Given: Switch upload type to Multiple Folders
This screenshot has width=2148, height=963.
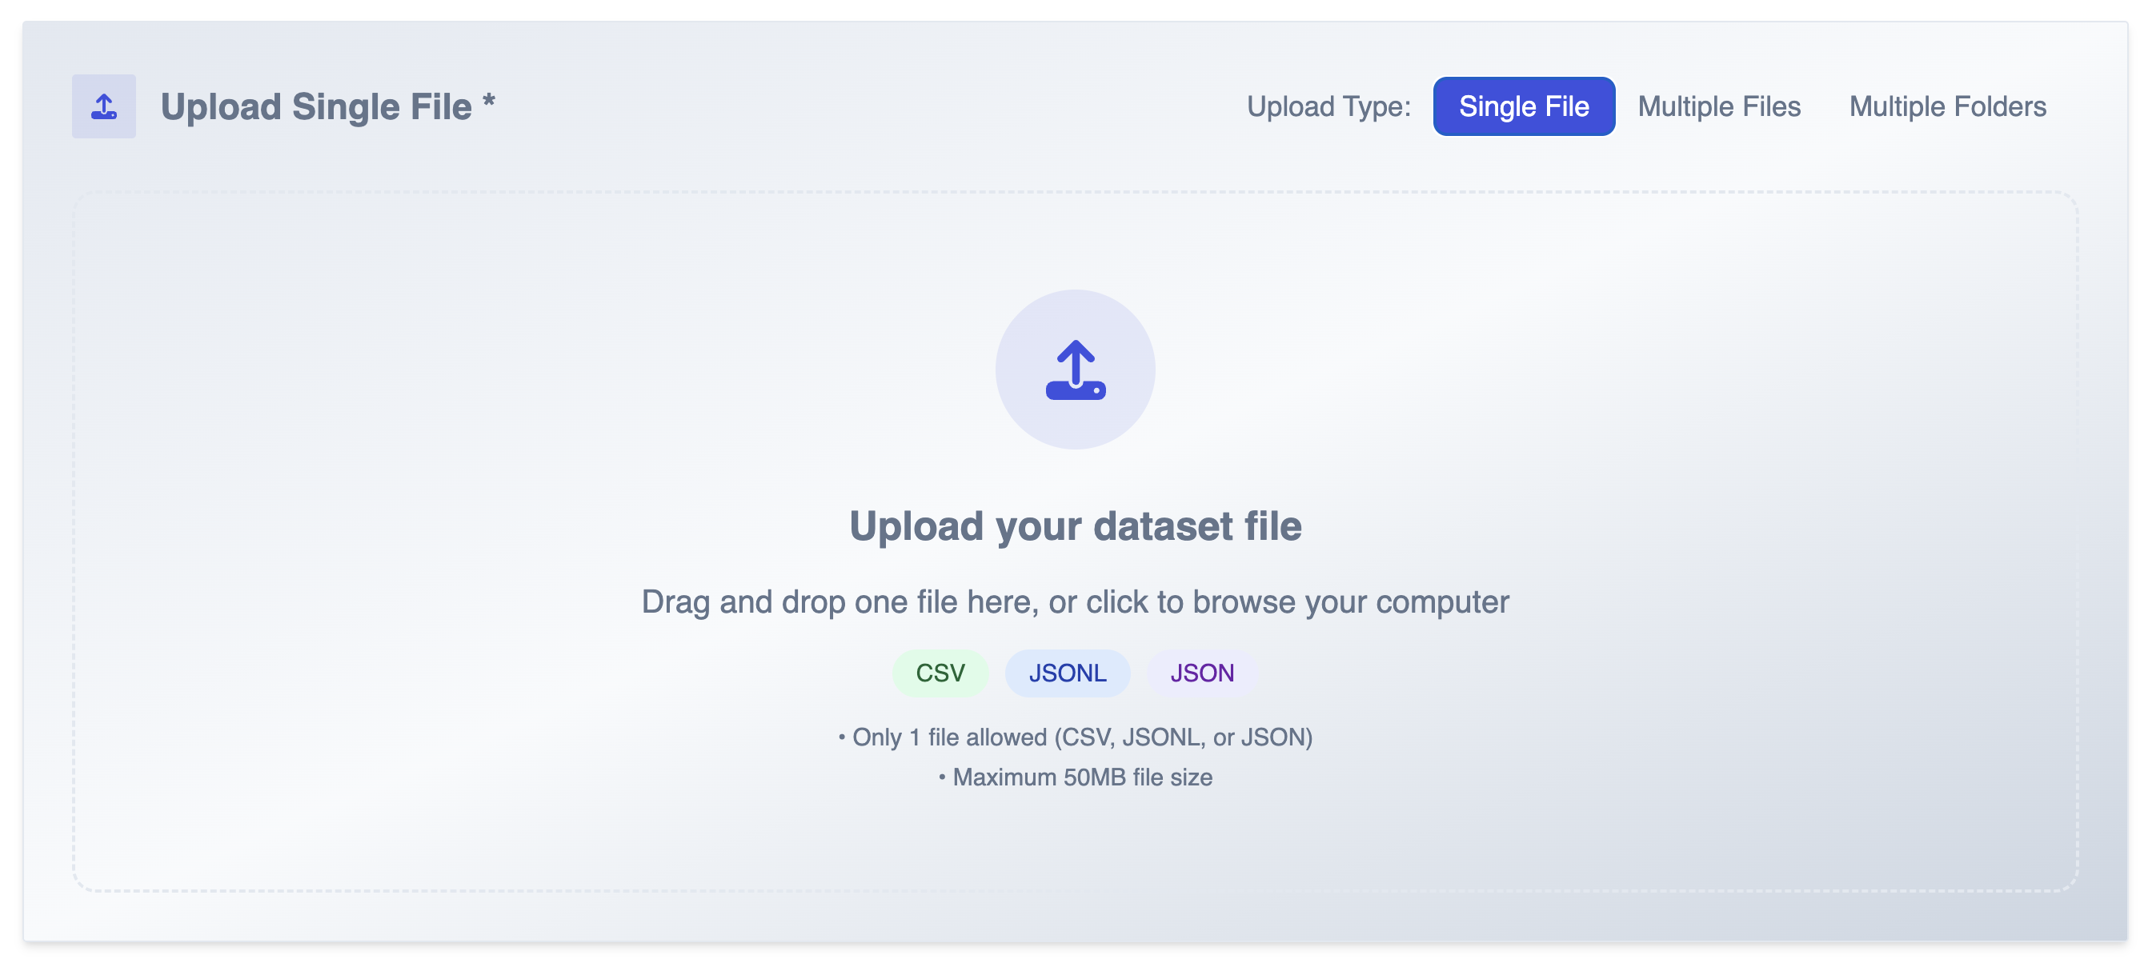Looking at the screenshot, I should (x=1947, y=106).
